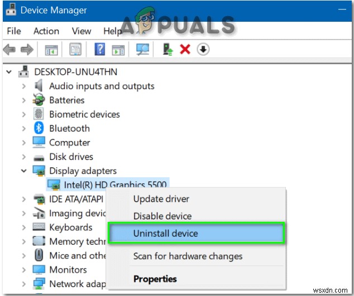Screen dimensions: 354x296
Task: Toggle the action pane toolbar icon
Action: [x=118, y=50]
